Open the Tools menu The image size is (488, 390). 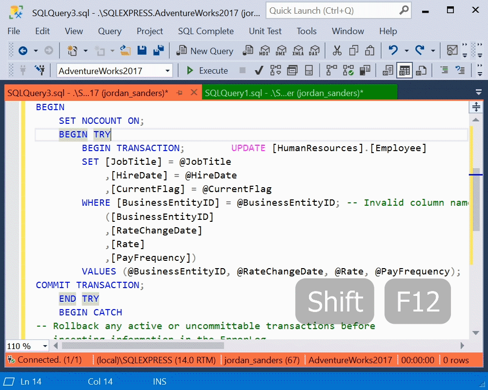tap(306, 31)
